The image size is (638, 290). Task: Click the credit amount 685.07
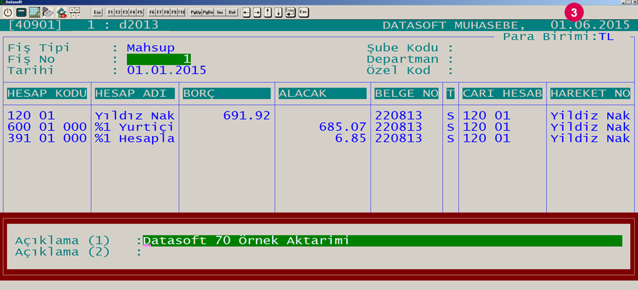[343, 128]
